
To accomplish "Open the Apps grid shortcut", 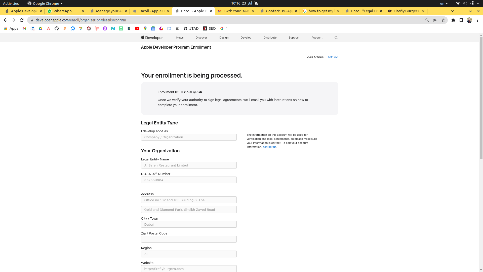I will (11, 28).
